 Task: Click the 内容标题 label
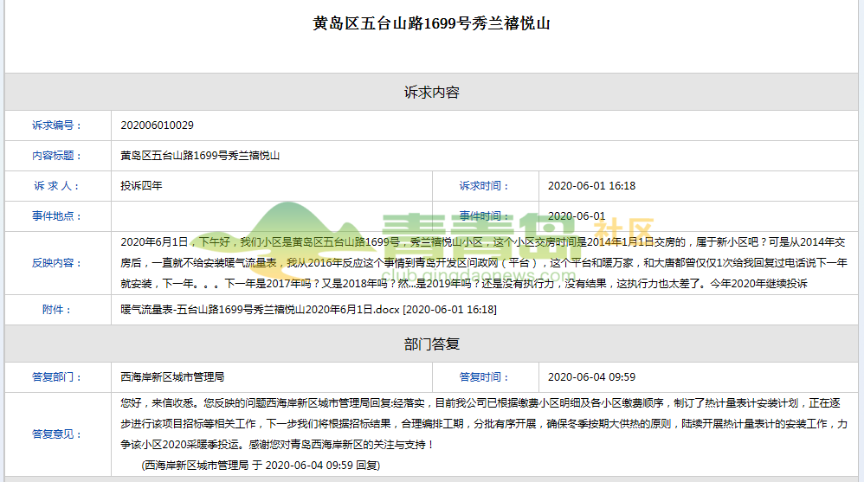[57, 156]
